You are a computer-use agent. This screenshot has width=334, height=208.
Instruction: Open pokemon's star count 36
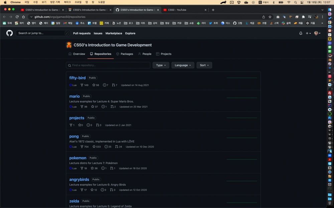coord(94,168)
